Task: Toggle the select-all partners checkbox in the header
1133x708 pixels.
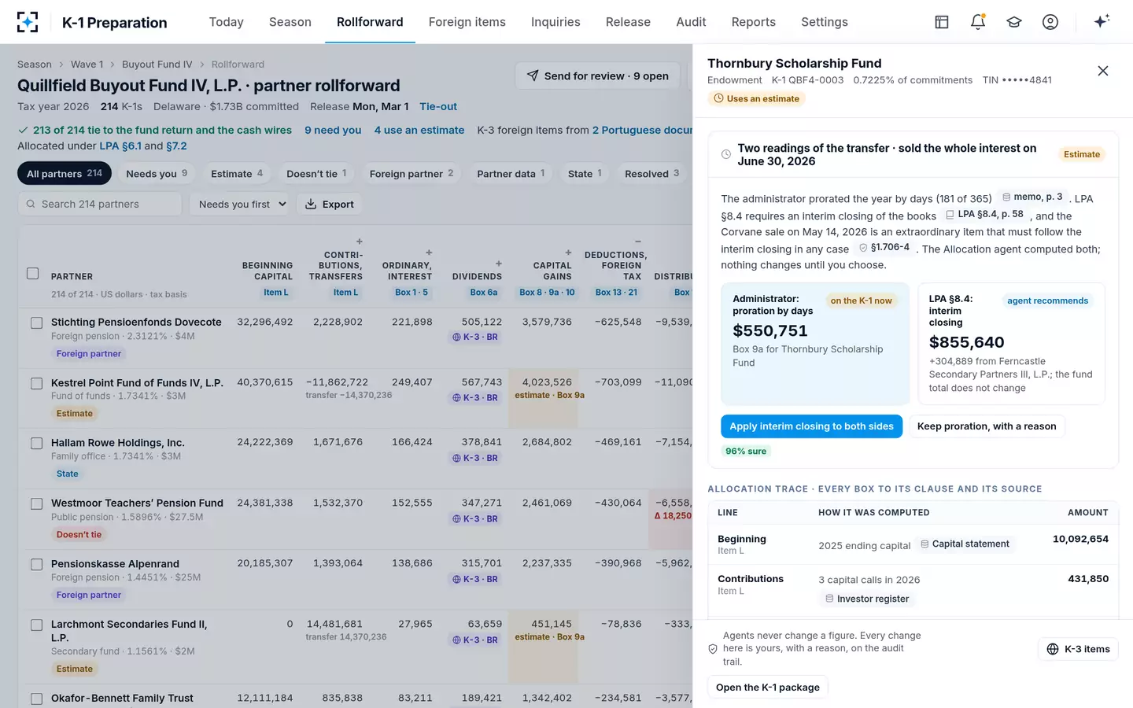Action: tap(33, 274)
